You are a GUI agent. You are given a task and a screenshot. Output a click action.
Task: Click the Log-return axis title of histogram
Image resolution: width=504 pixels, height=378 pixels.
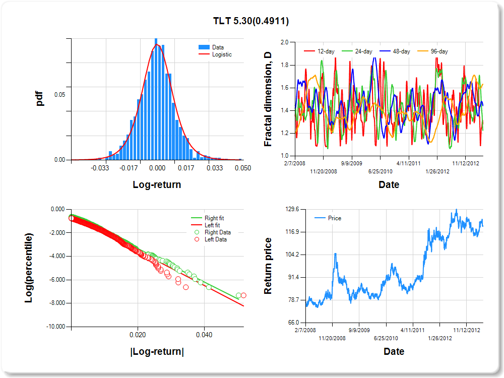[157, 184]
